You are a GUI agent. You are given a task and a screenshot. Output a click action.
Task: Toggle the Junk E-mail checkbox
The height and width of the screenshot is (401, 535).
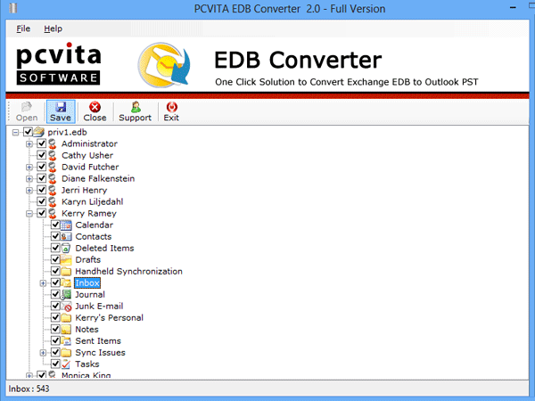coord(55,306)
